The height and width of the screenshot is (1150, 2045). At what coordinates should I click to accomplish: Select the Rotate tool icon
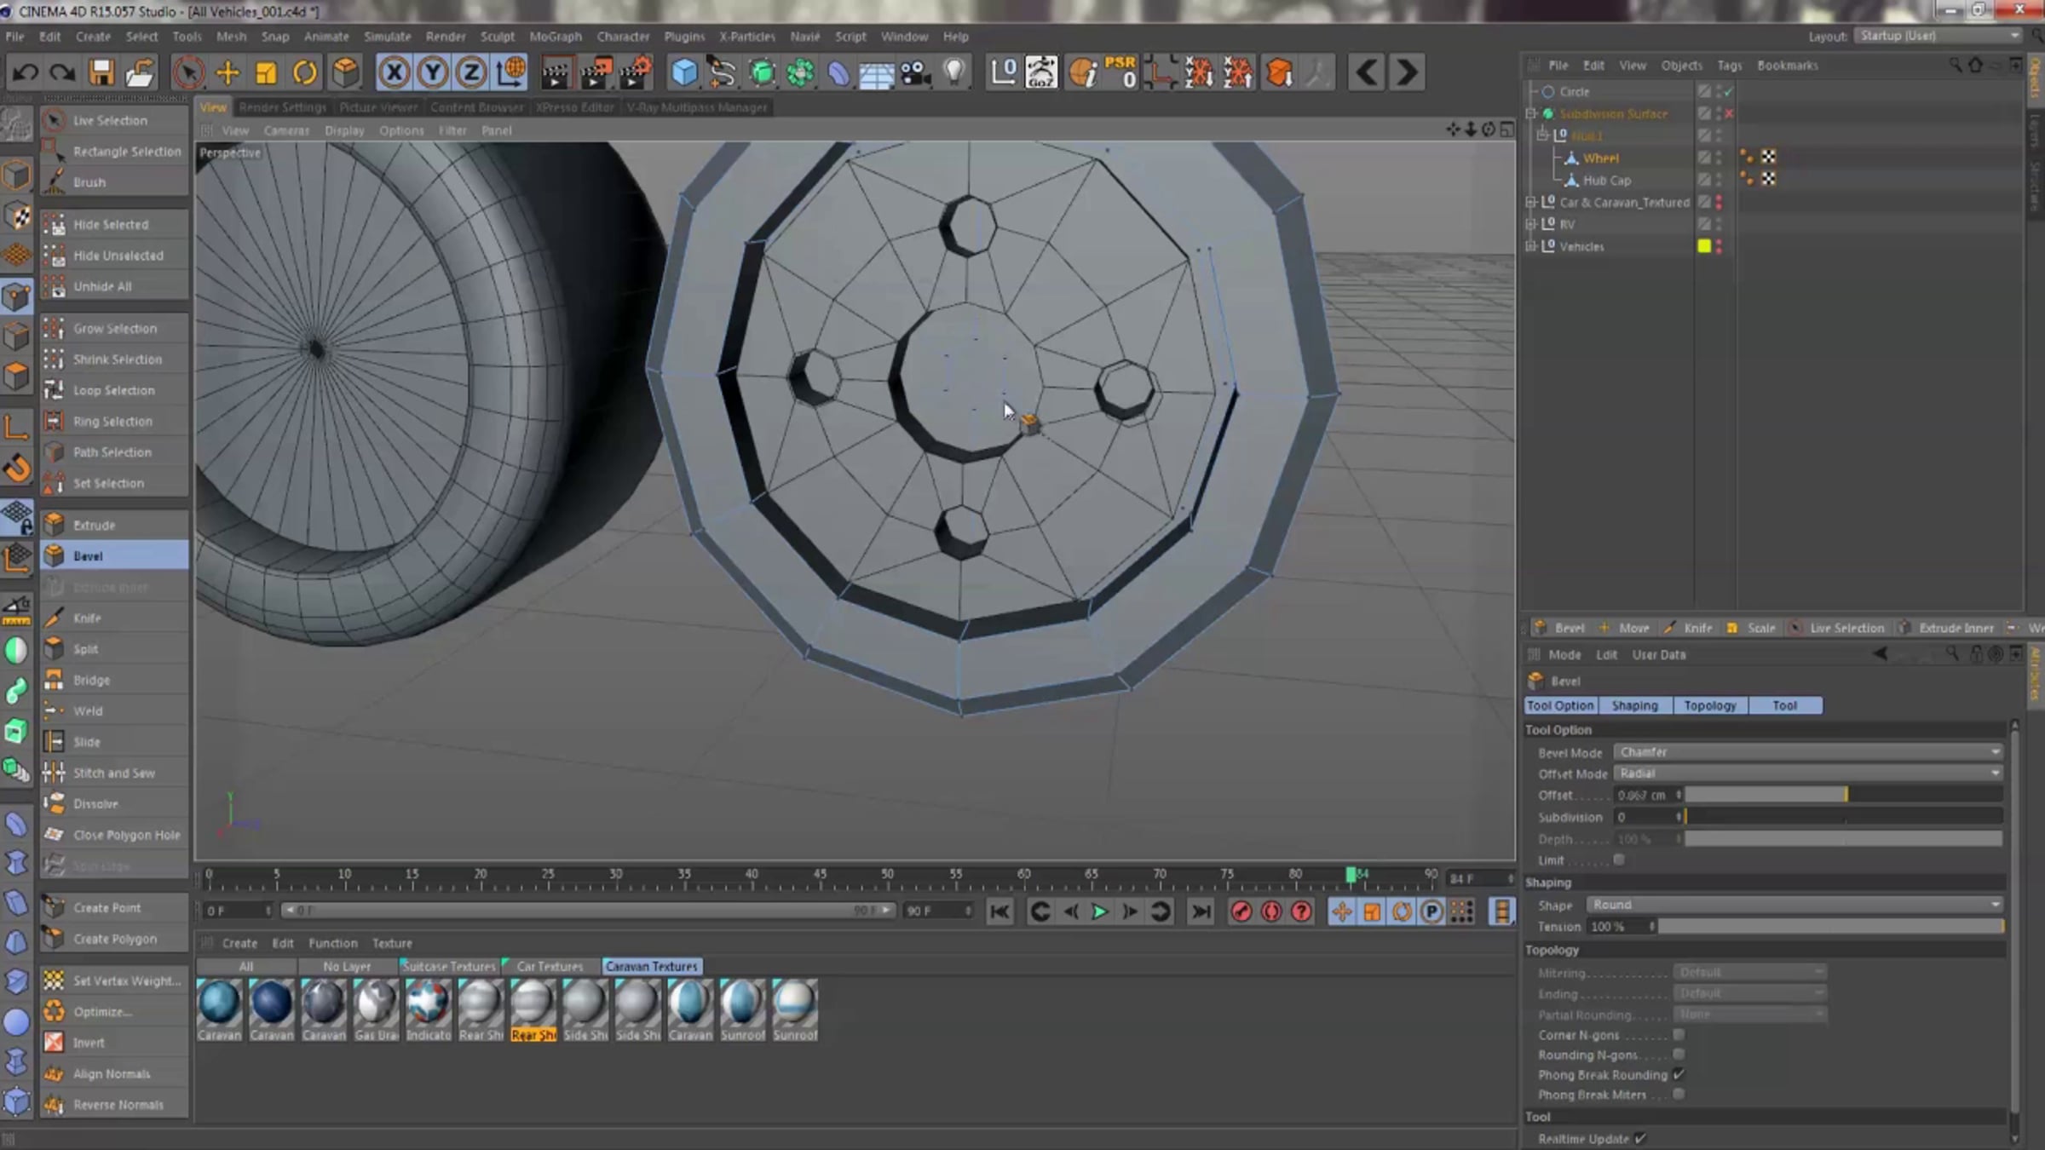pos(304,72)
